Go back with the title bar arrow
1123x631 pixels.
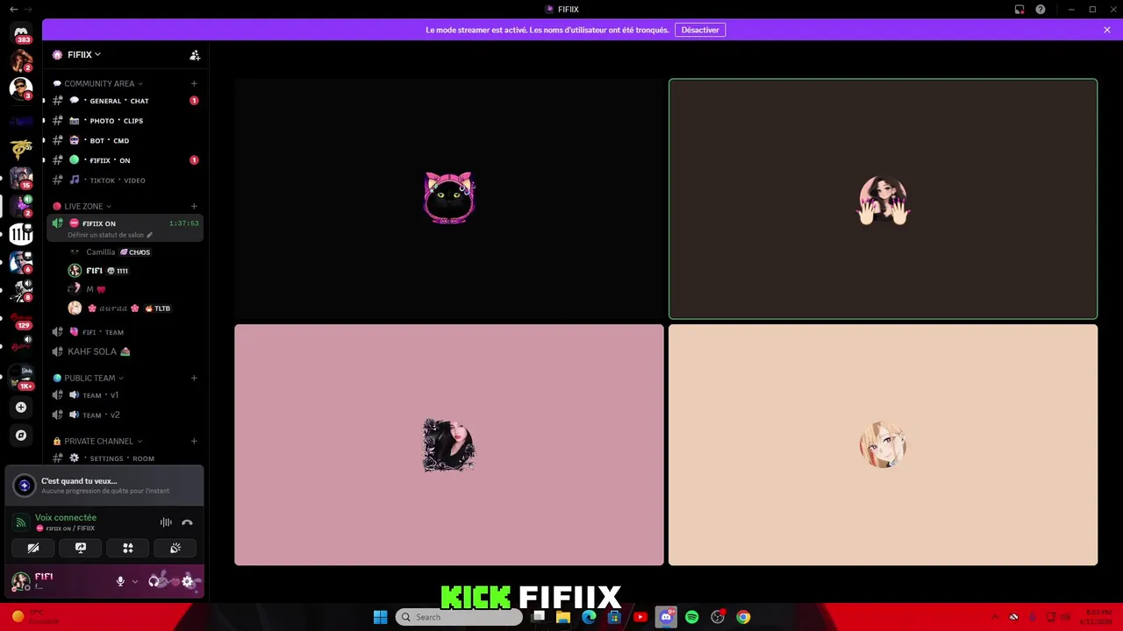[x=13, y=9]
